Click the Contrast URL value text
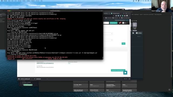This screenshot has width=173, height=97. [45, 67]
